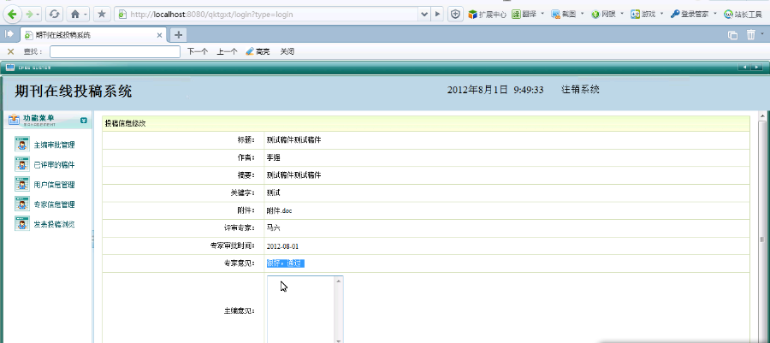Viewport: 770px width, 343px height.
Task: Toggle 高亮 highlight in find bar
Action: point(258,51)
